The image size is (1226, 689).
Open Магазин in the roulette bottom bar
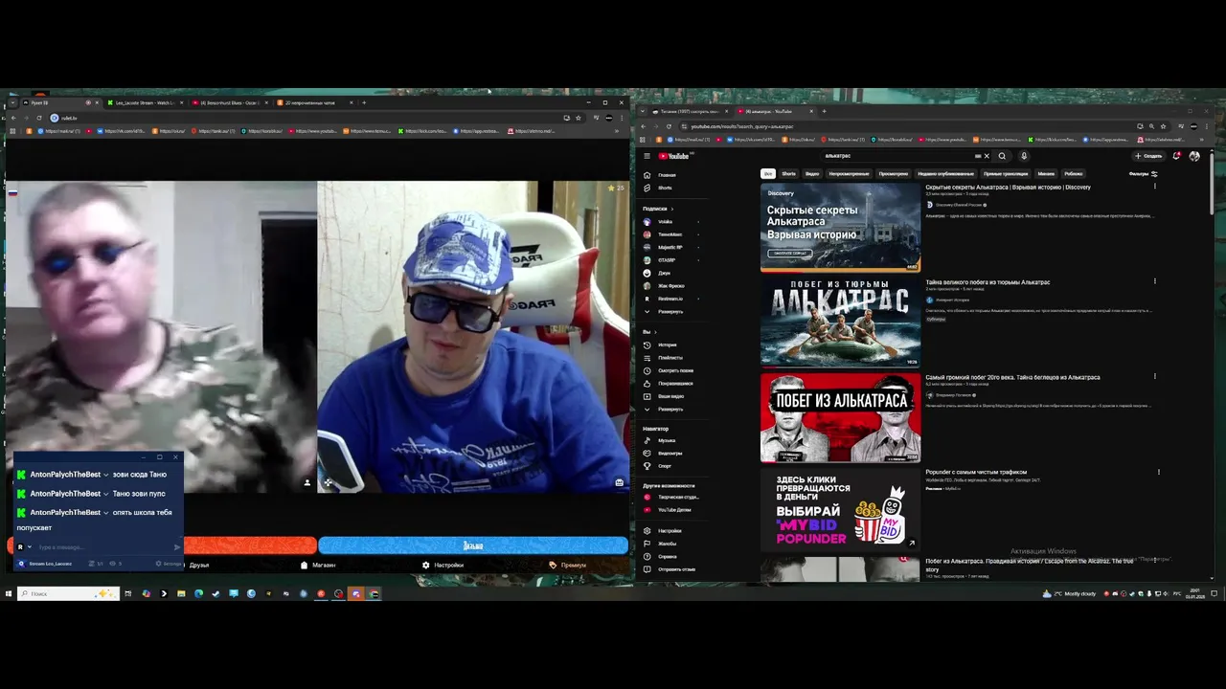319,566
